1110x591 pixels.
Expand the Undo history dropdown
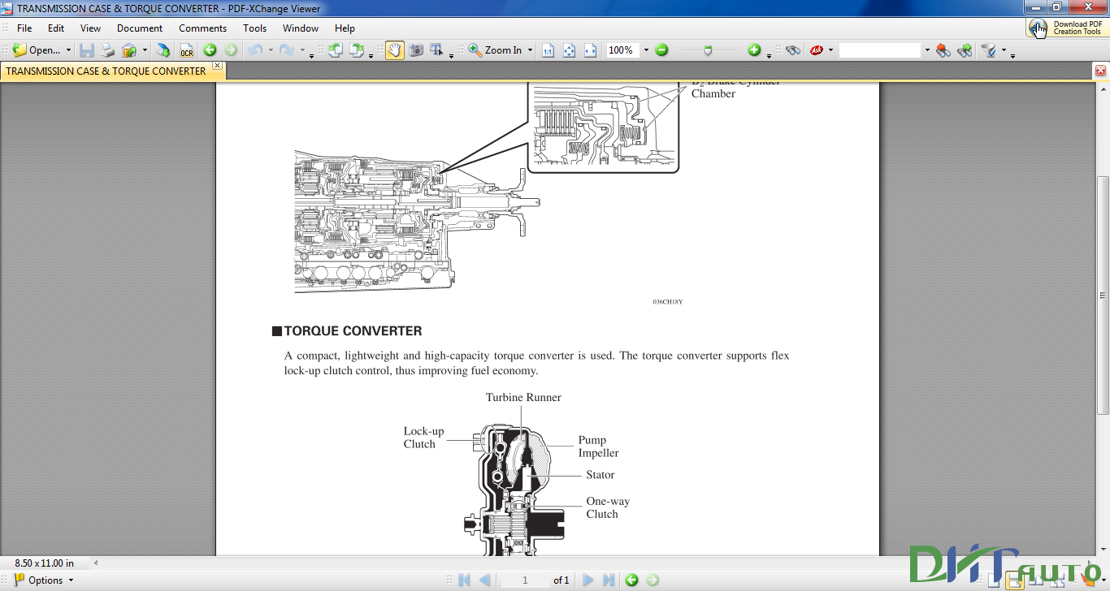271,50
